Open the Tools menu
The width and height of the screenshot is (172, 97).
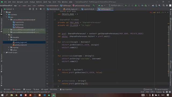[54, 2]
